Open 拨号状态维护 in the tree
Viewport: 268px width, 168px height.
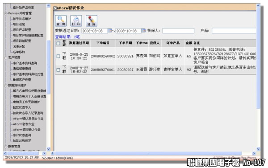point(22,19)
